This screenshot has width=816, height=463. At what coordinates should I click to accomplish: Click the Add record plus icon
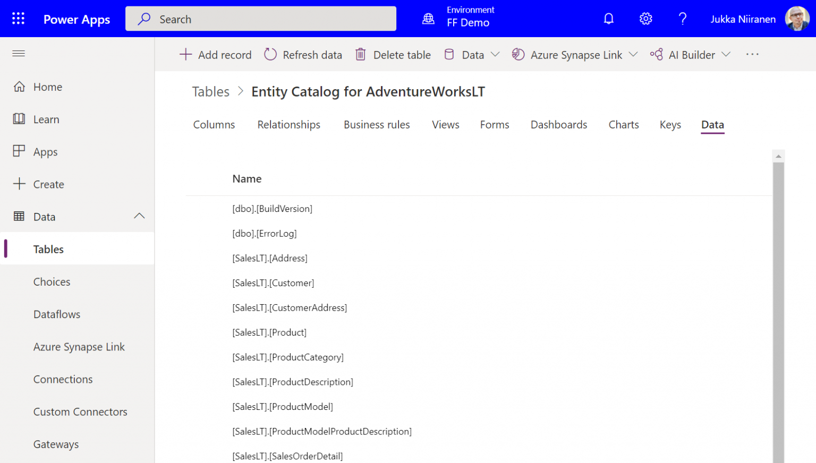(185, 54)
